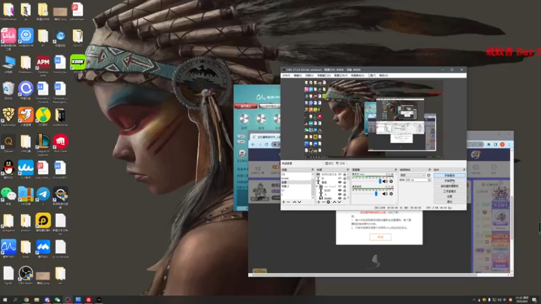The width and height of the screenshot is (541, 304).
Task: Open transition properties gear beside transition dropdown
Action: 429,175
